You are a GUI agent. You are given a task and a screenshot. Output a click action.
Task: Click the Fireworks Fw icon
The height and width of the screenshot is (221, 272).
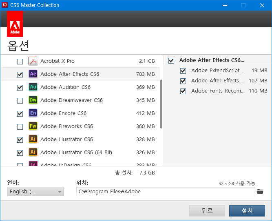pyautogui.click(x=33, y=126)
